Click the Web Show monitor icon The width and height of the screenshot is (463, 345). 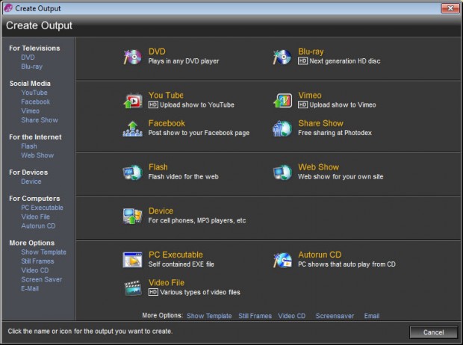(282, 172)
